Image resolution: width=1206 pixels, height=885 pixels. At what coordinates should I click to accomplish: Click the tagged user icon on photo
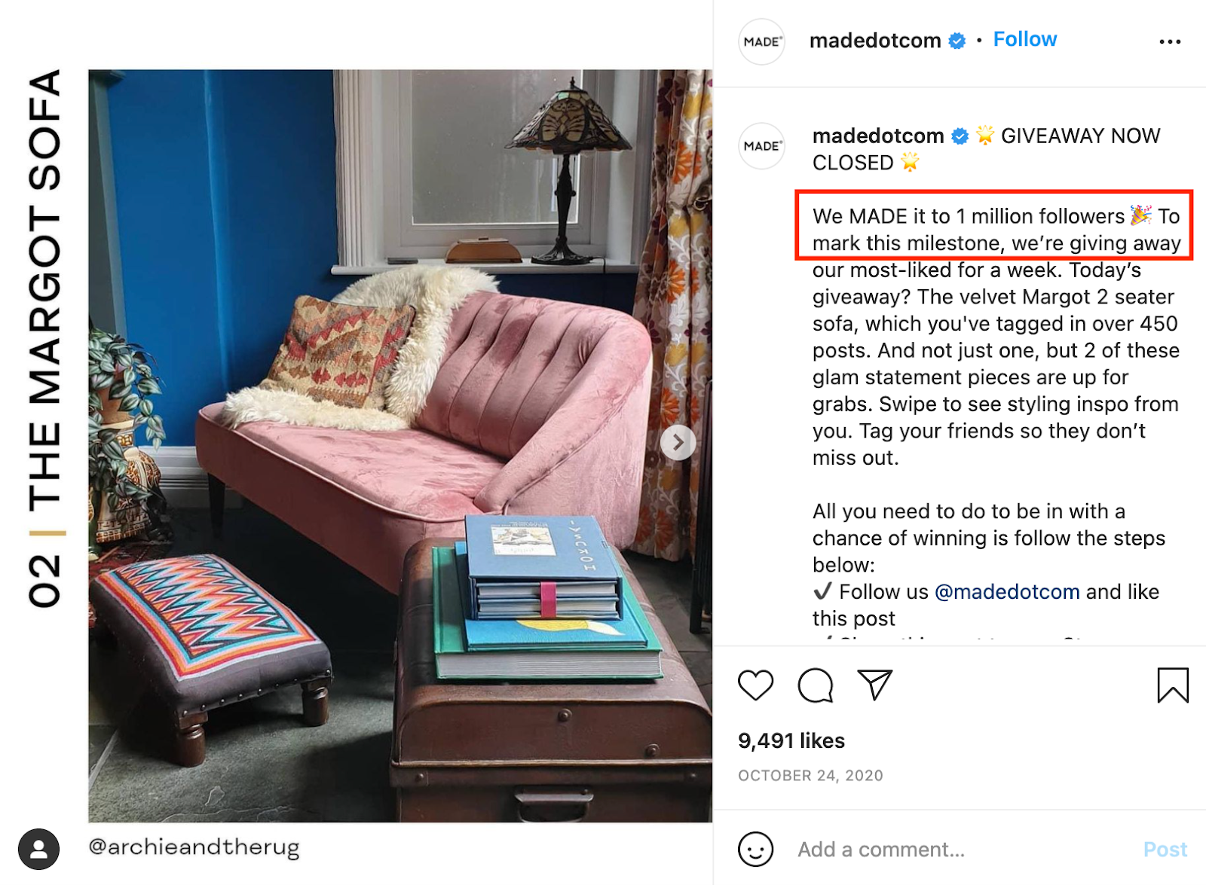(38, 849)
